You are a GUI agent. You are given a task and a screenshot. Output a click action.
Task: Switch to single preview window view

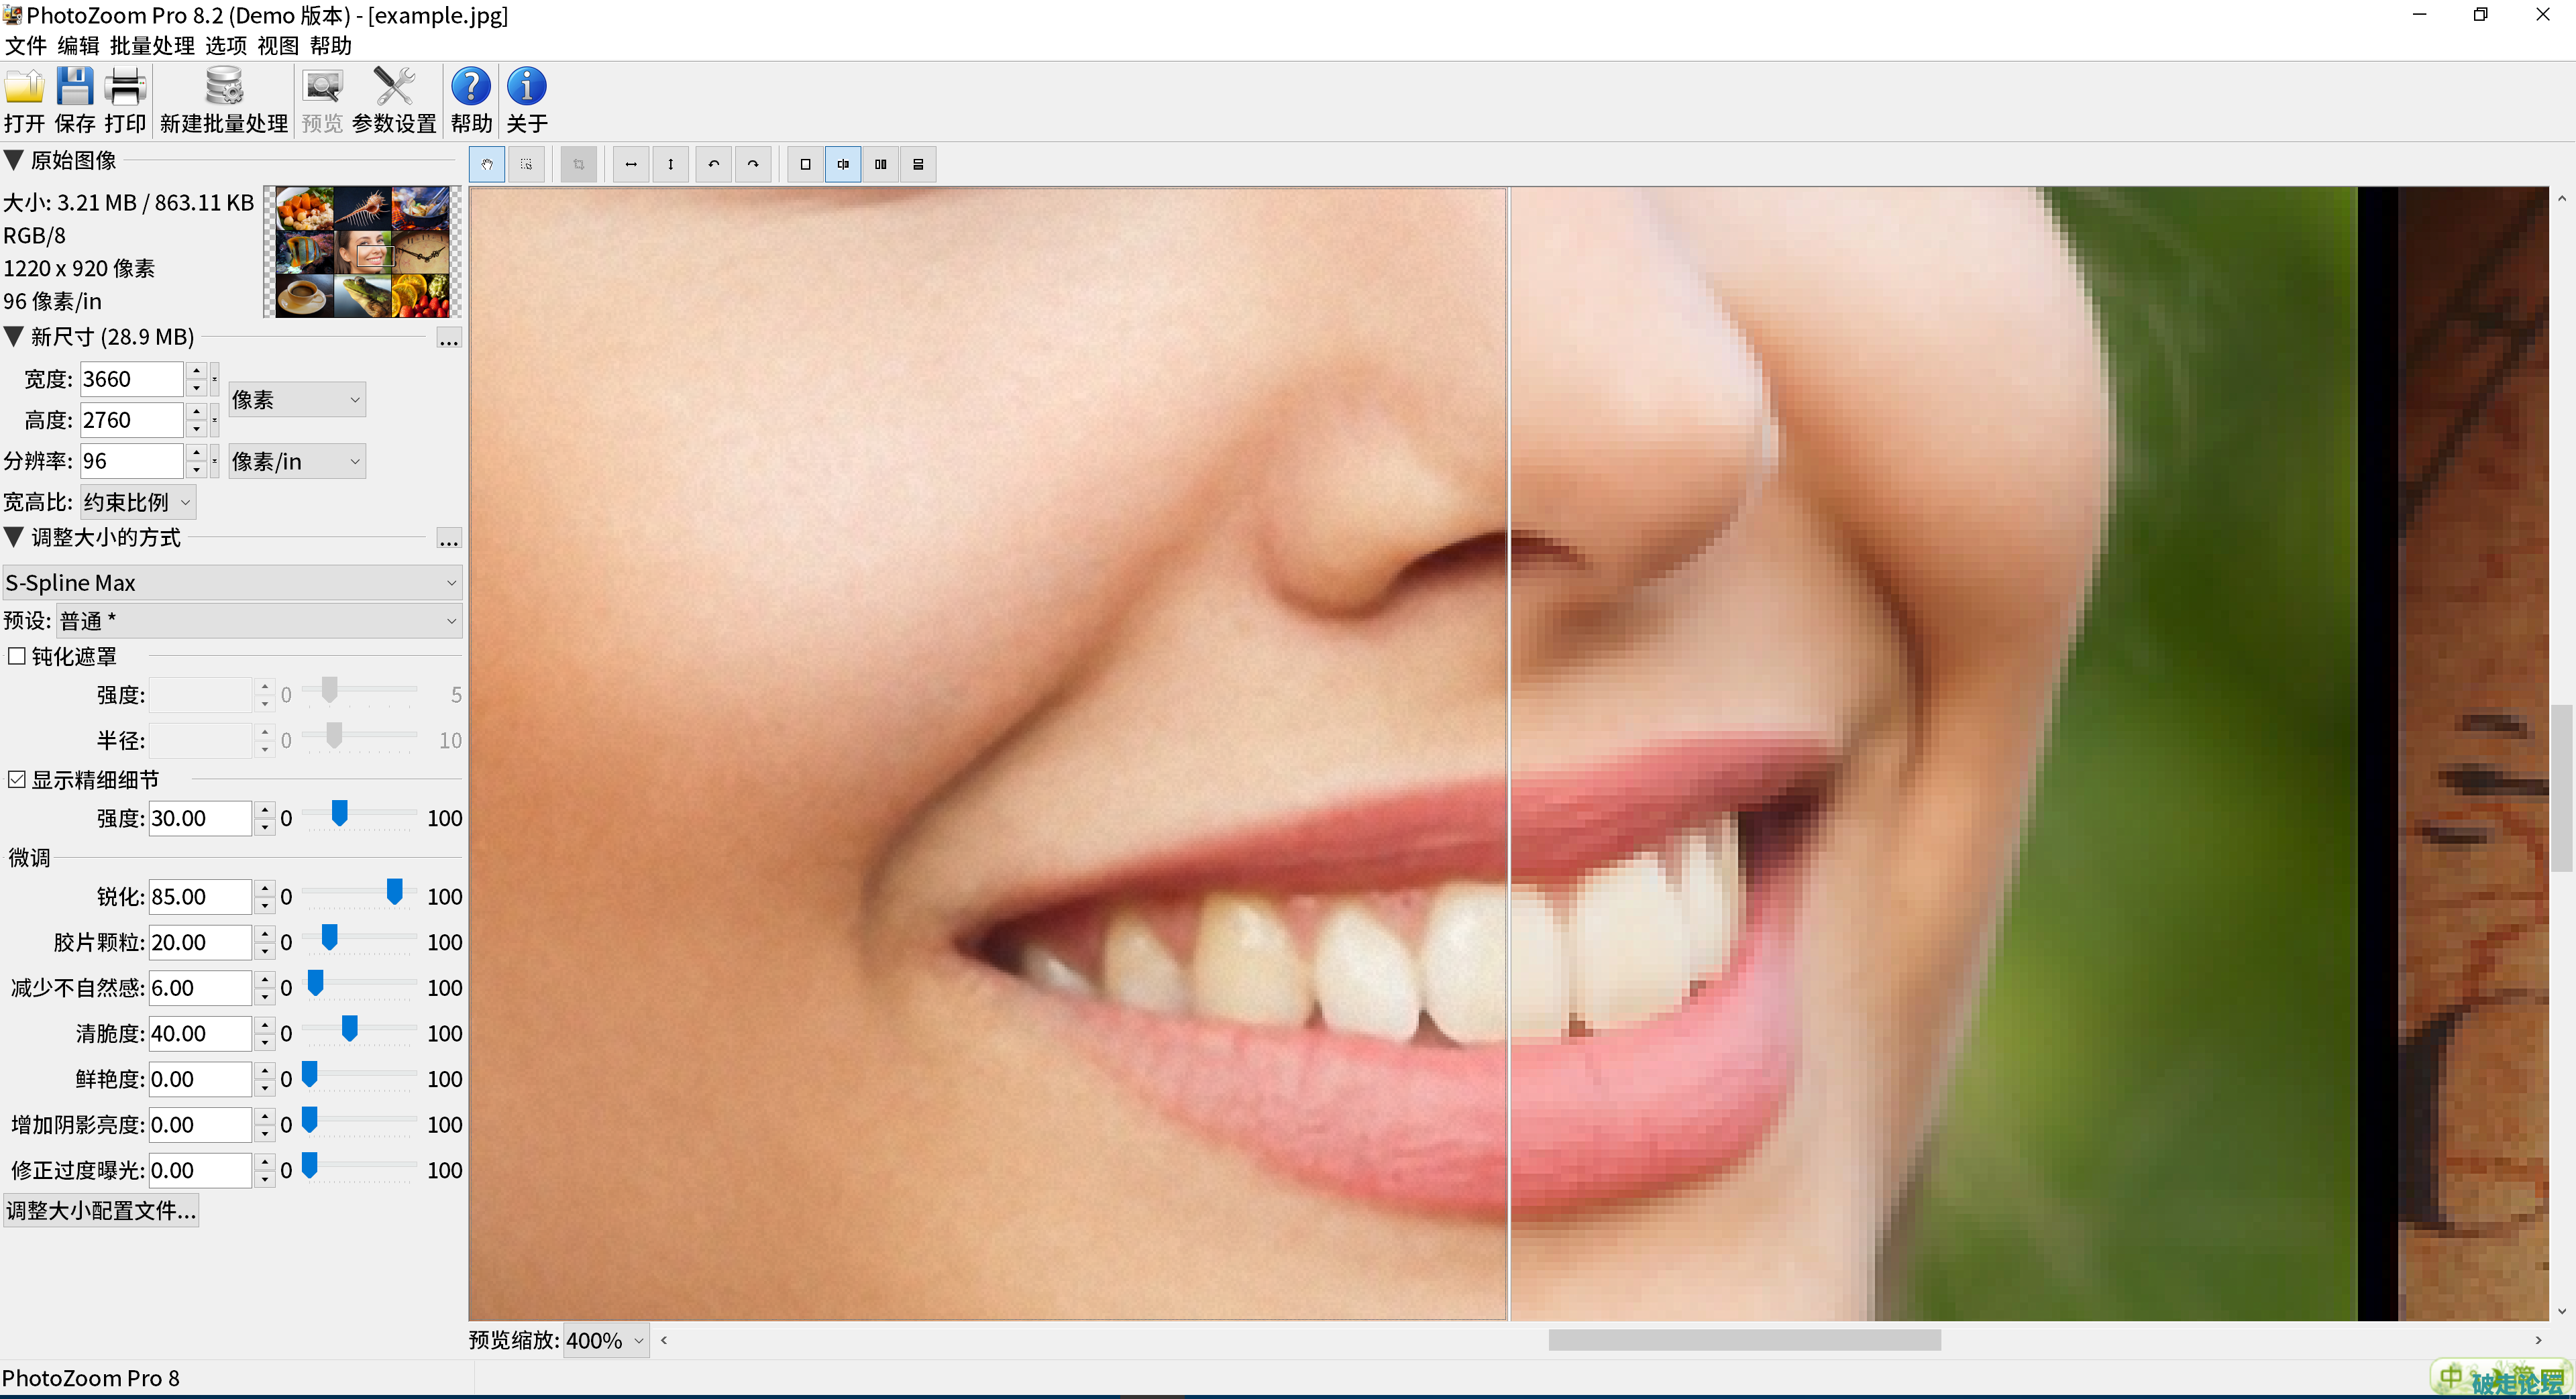click(805, 164)
